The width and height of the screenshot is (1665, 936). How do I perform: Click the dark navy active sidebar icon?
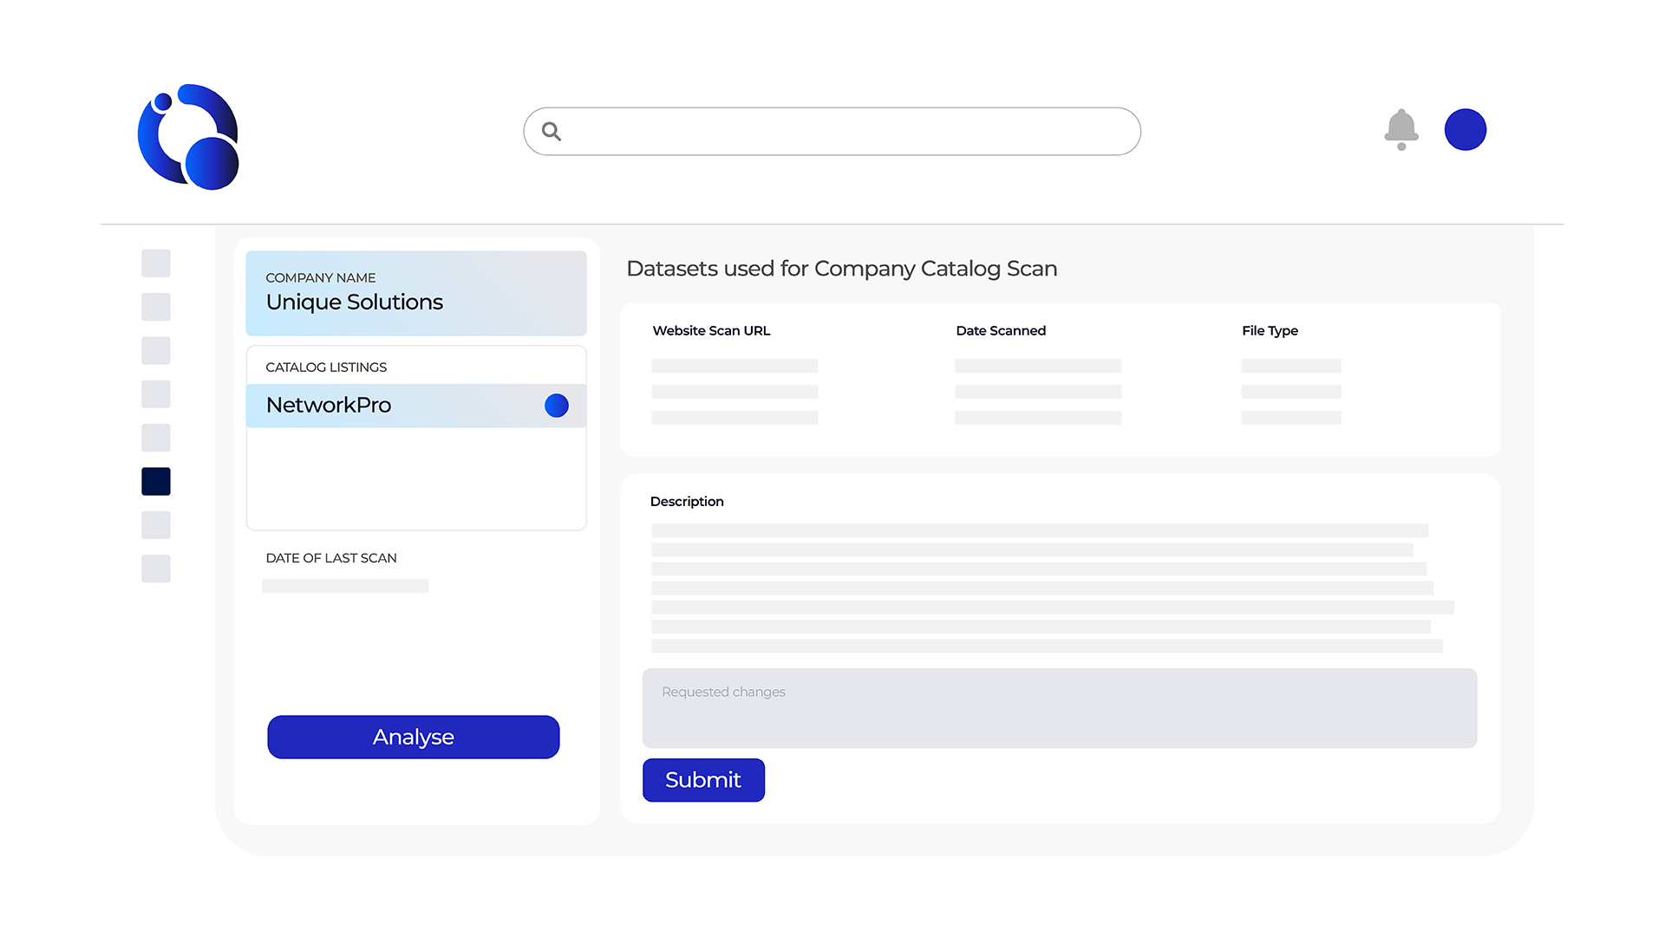(x=156, y=482)
